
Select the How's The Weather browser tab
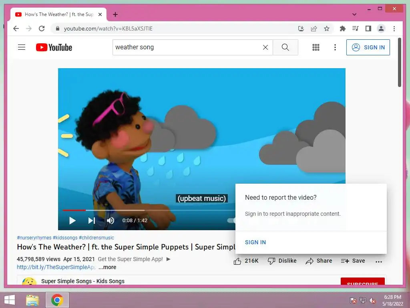pyautogui.click(x=58, y=14)
